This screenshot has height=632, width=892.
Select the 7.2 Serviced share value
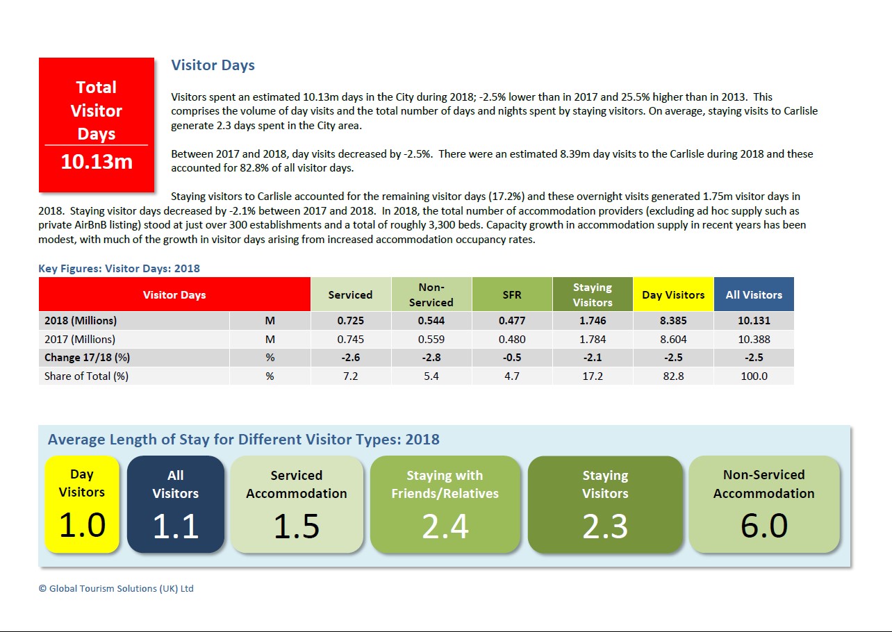point(350,376)
